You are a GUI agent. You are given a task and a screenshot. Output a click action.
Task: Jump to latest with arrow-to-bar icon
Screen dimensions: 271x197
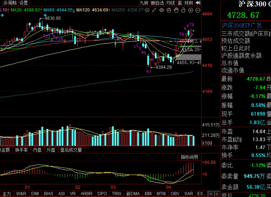(x=198, y=3)
